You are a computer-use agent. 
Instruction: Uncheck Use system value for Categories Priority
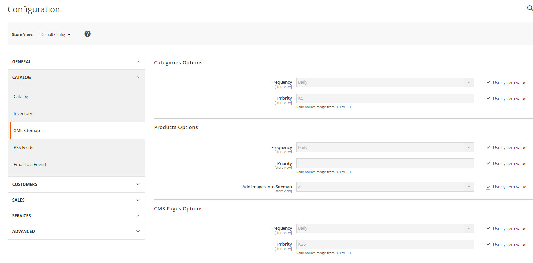(x=488, y=99)
